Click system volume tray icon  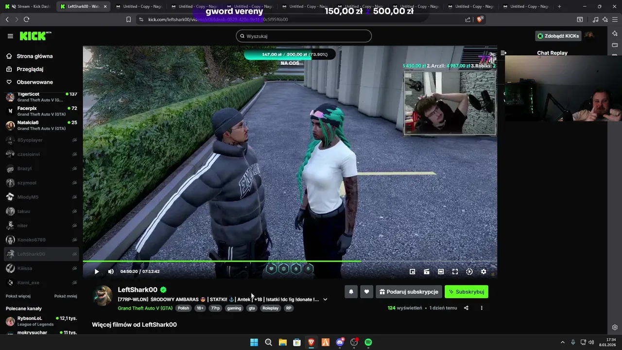pos(591,342)
